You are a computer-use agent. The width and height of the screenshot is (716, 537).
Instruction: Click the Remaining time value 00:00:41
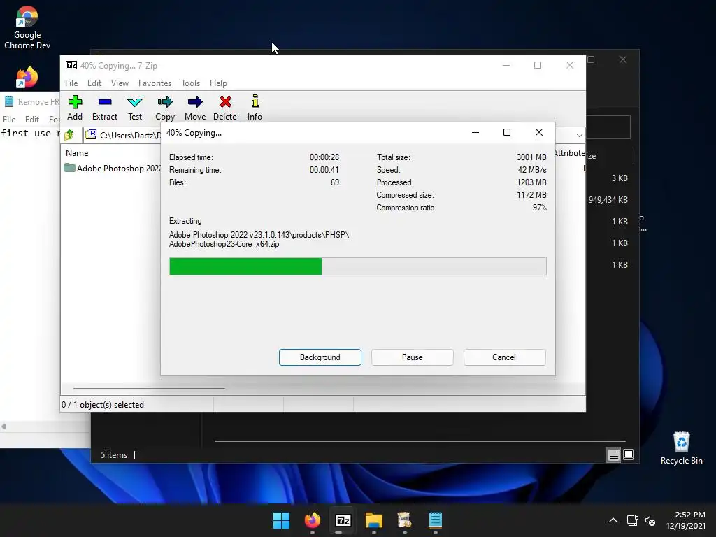click(324, 169)
